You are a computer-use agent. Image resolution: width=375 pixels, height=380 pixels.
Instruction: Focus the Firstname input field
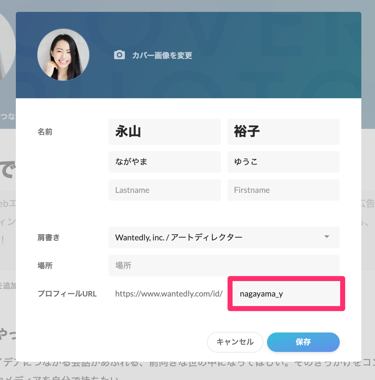coord(283,190)
